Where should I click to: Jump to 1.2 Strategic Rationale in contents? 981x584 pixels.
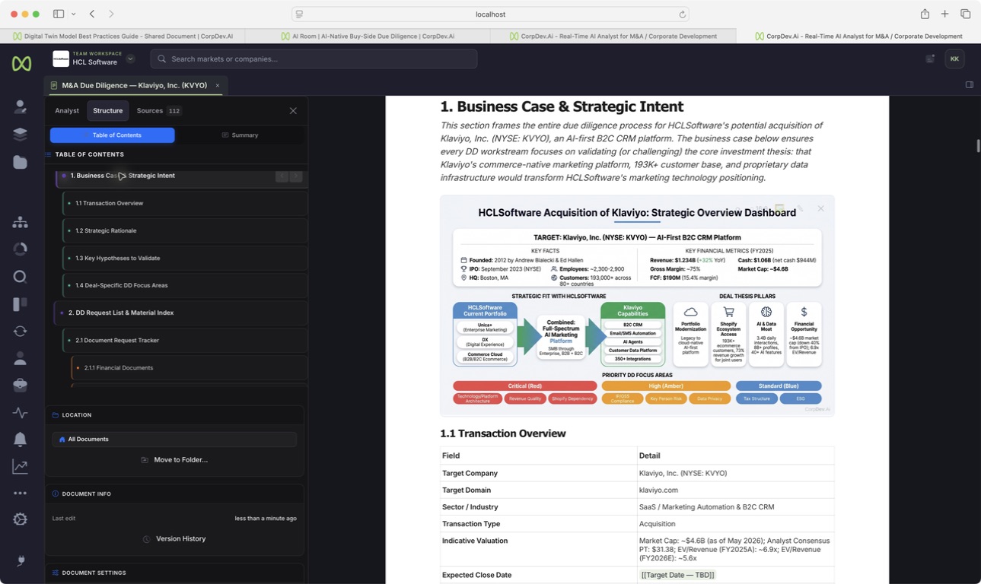click(x=185, y=230)
